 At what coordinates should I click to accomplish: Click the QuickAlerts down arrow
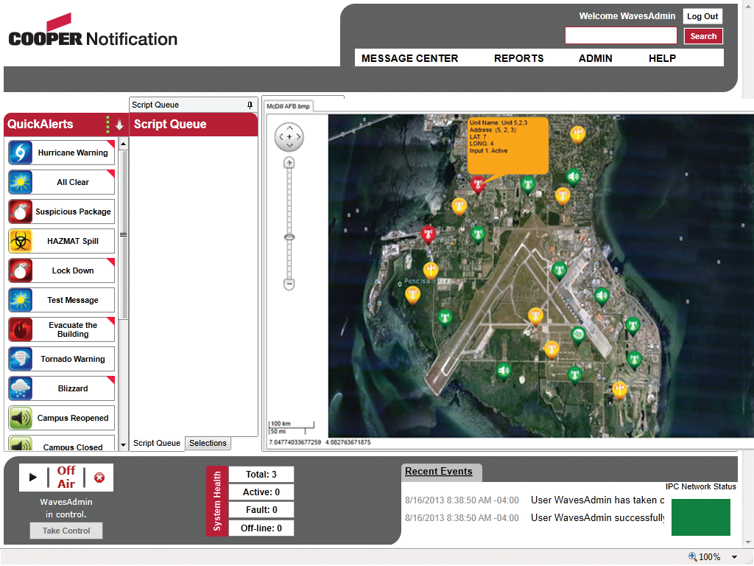point(119,125)
